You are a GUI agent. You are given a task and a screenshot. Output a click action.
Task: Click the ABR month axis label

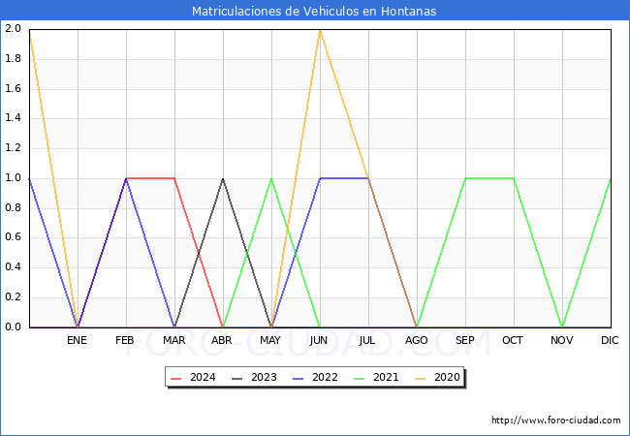point(222,340)
